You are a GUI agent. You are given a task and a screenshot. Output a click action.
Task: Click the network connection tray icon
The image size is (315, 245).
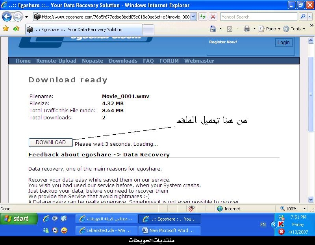tap(281, 217)
